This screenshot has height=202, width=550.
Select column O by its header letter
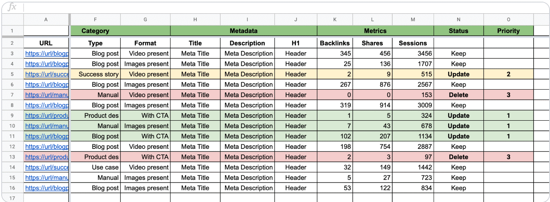click(x=508, y=19)
